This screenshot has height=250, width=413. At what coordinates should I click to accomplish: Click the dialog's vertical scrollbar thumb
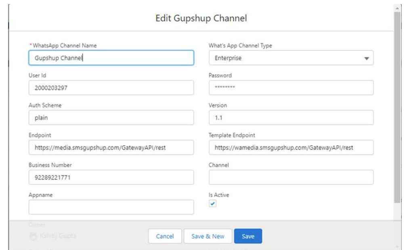coord(397,107)
